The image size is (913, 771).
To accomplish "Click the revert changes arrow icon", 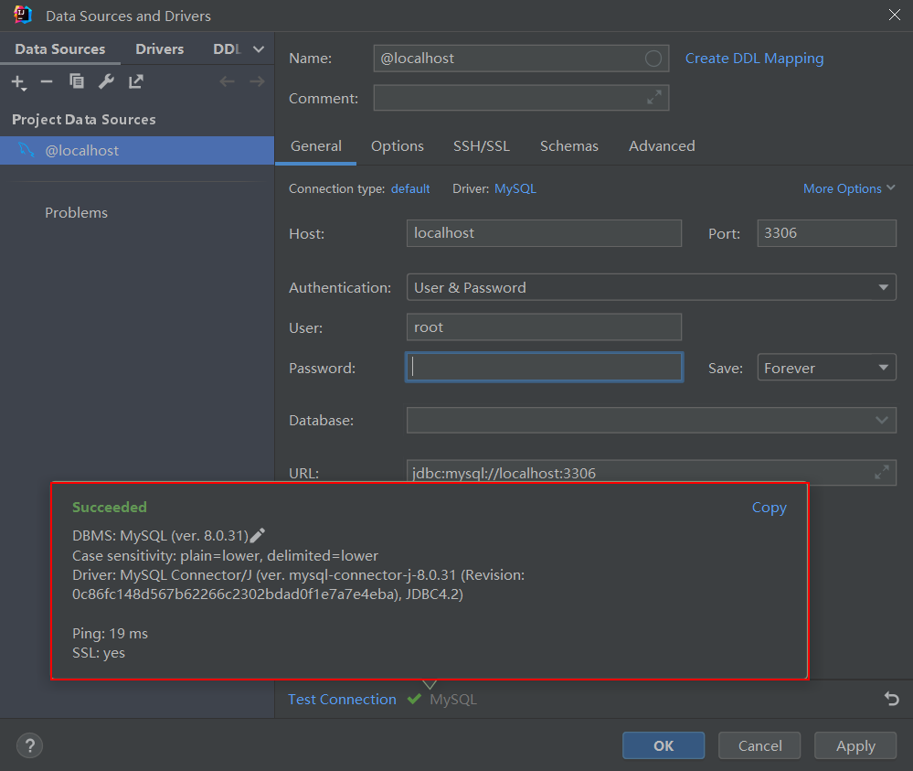I will (x=891, y=698).
